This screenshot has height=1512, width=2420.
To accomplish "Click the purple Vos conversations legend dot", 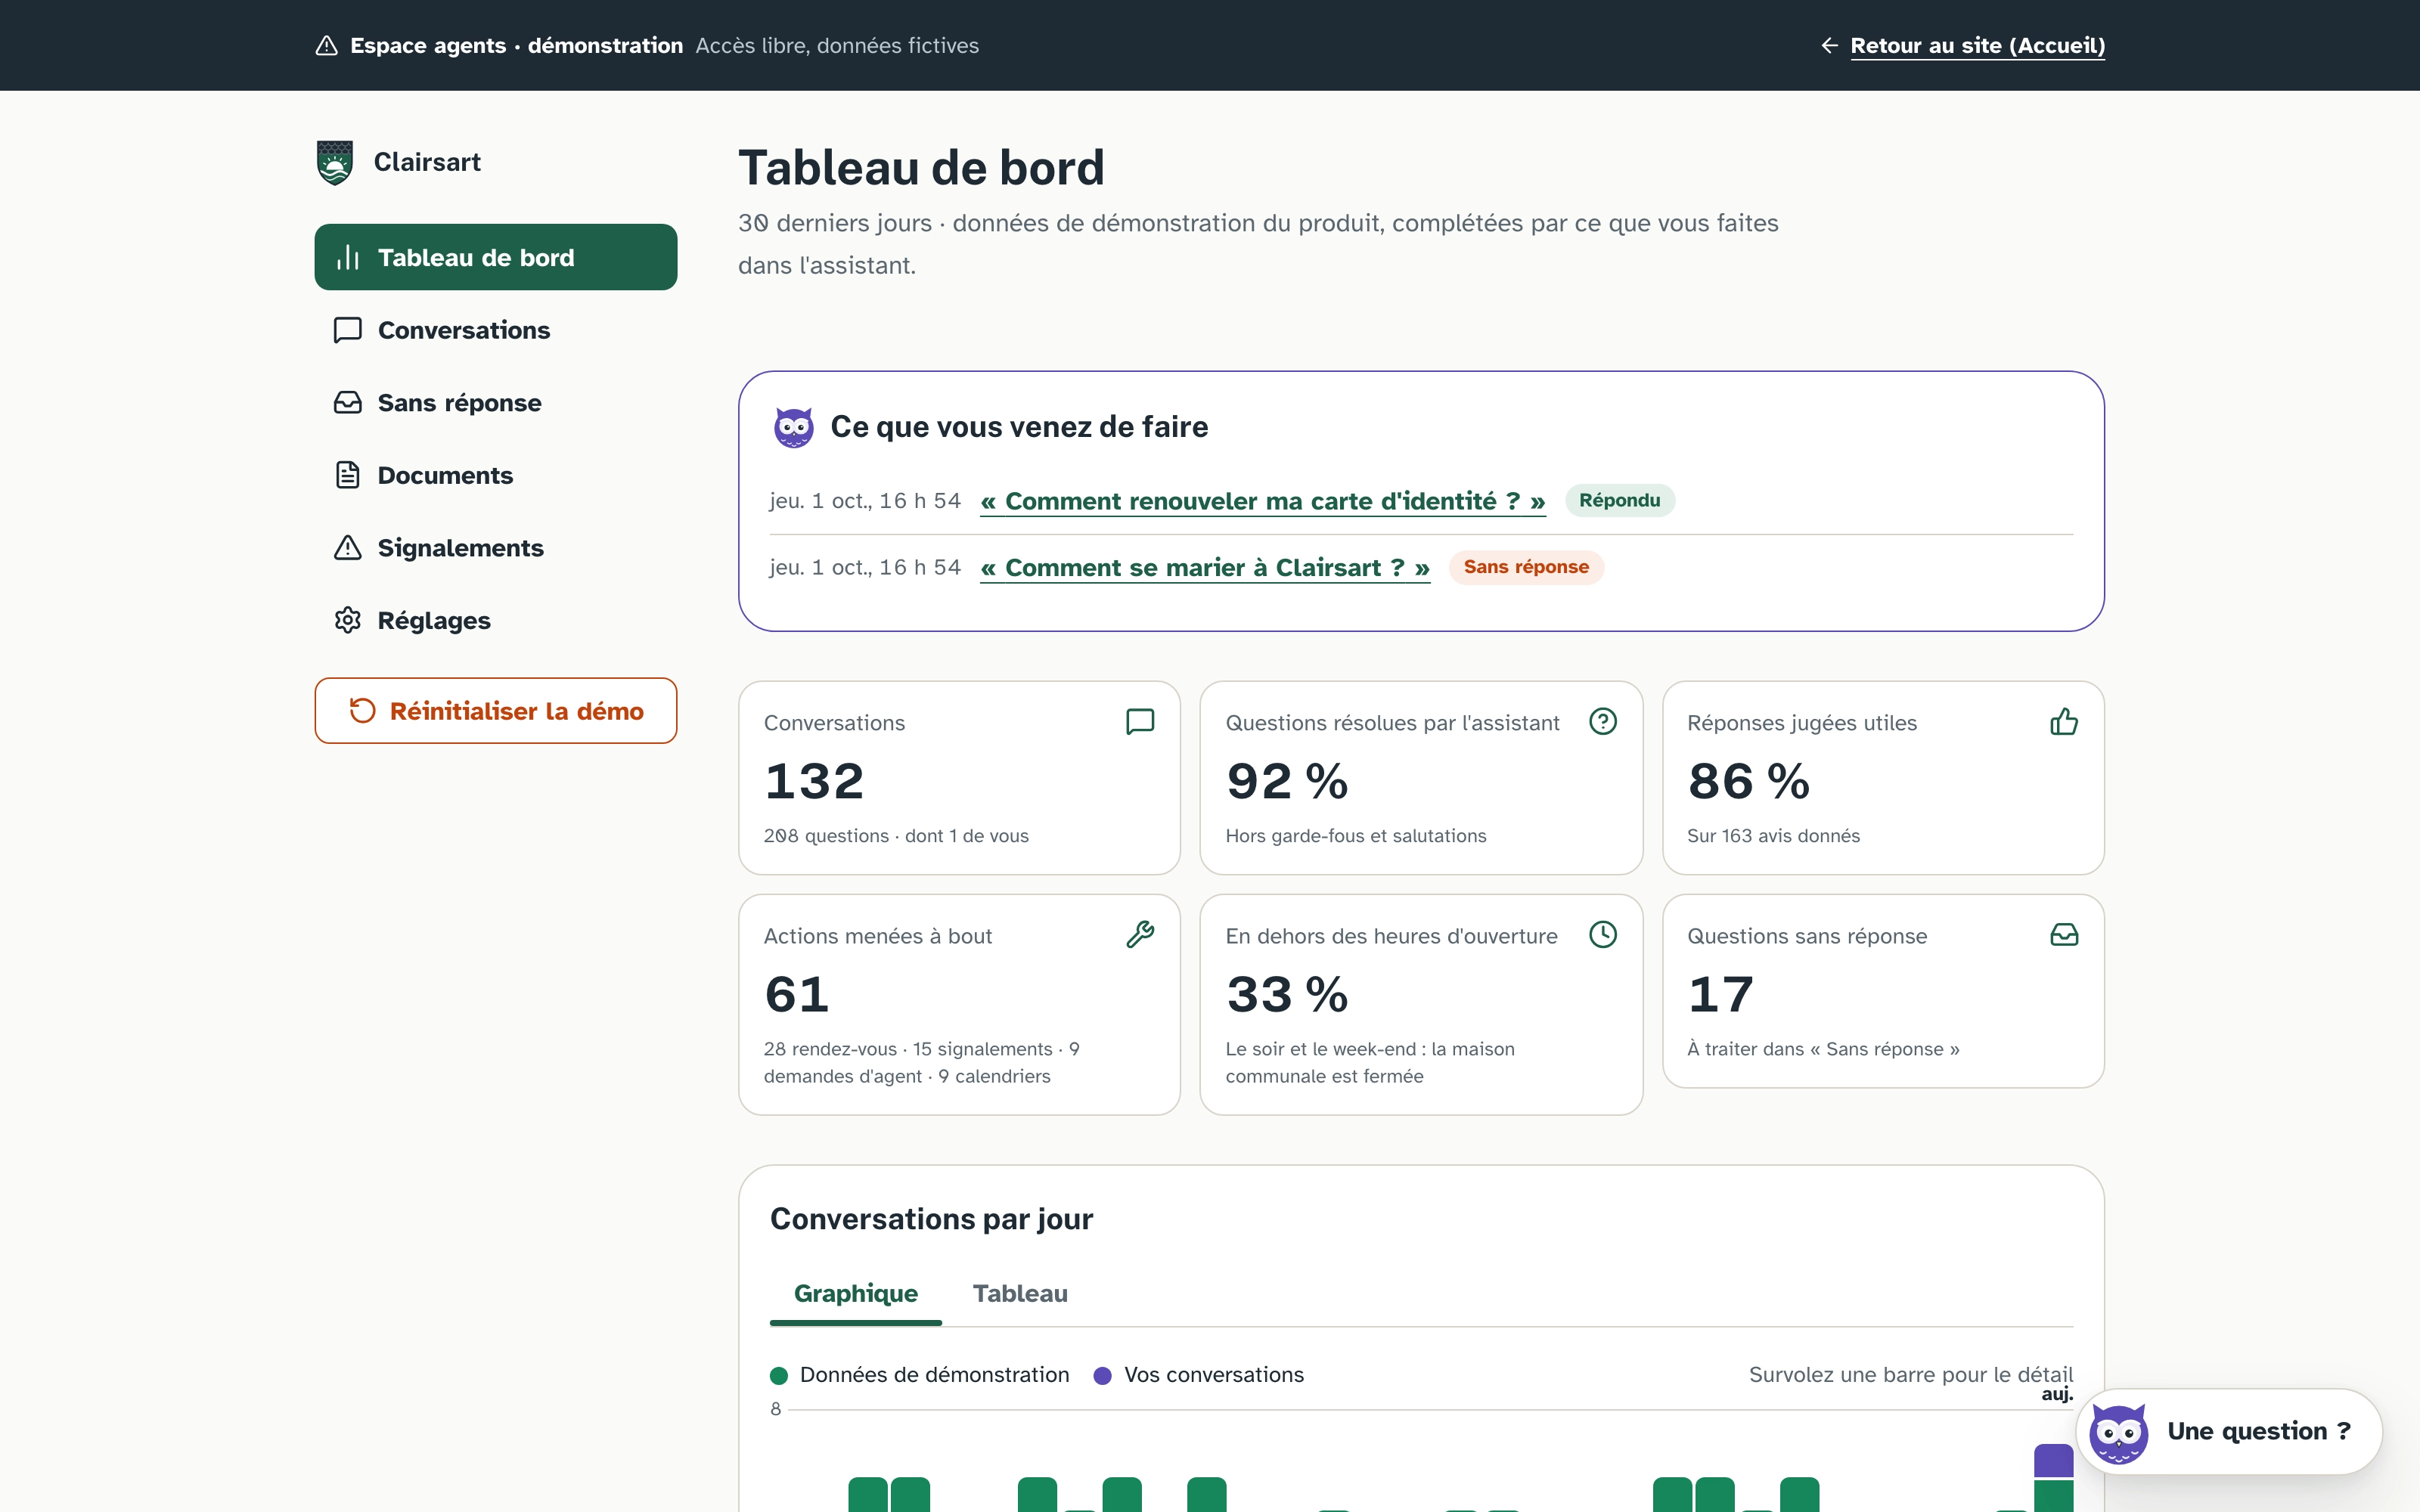I will click(x=1103, y=1376).
